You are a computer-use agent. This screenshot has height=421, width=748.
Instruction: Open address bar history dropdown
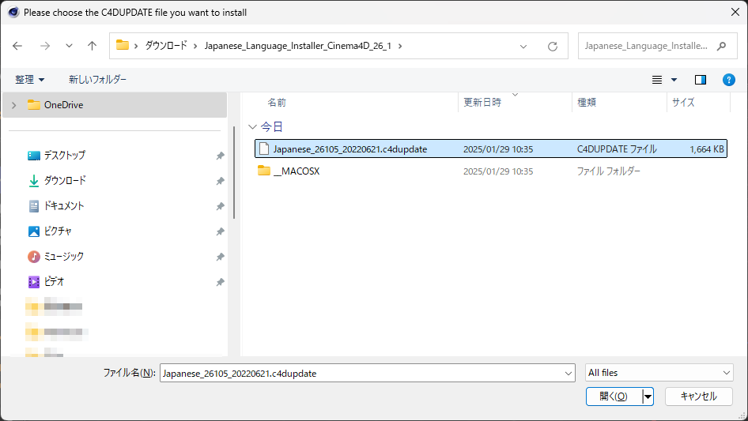click(523, 47)
